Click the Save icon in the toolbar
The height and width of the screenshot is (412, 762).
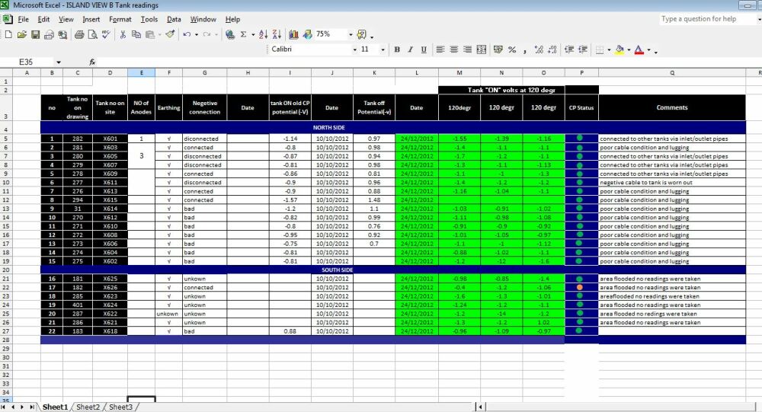coord(34,34)
